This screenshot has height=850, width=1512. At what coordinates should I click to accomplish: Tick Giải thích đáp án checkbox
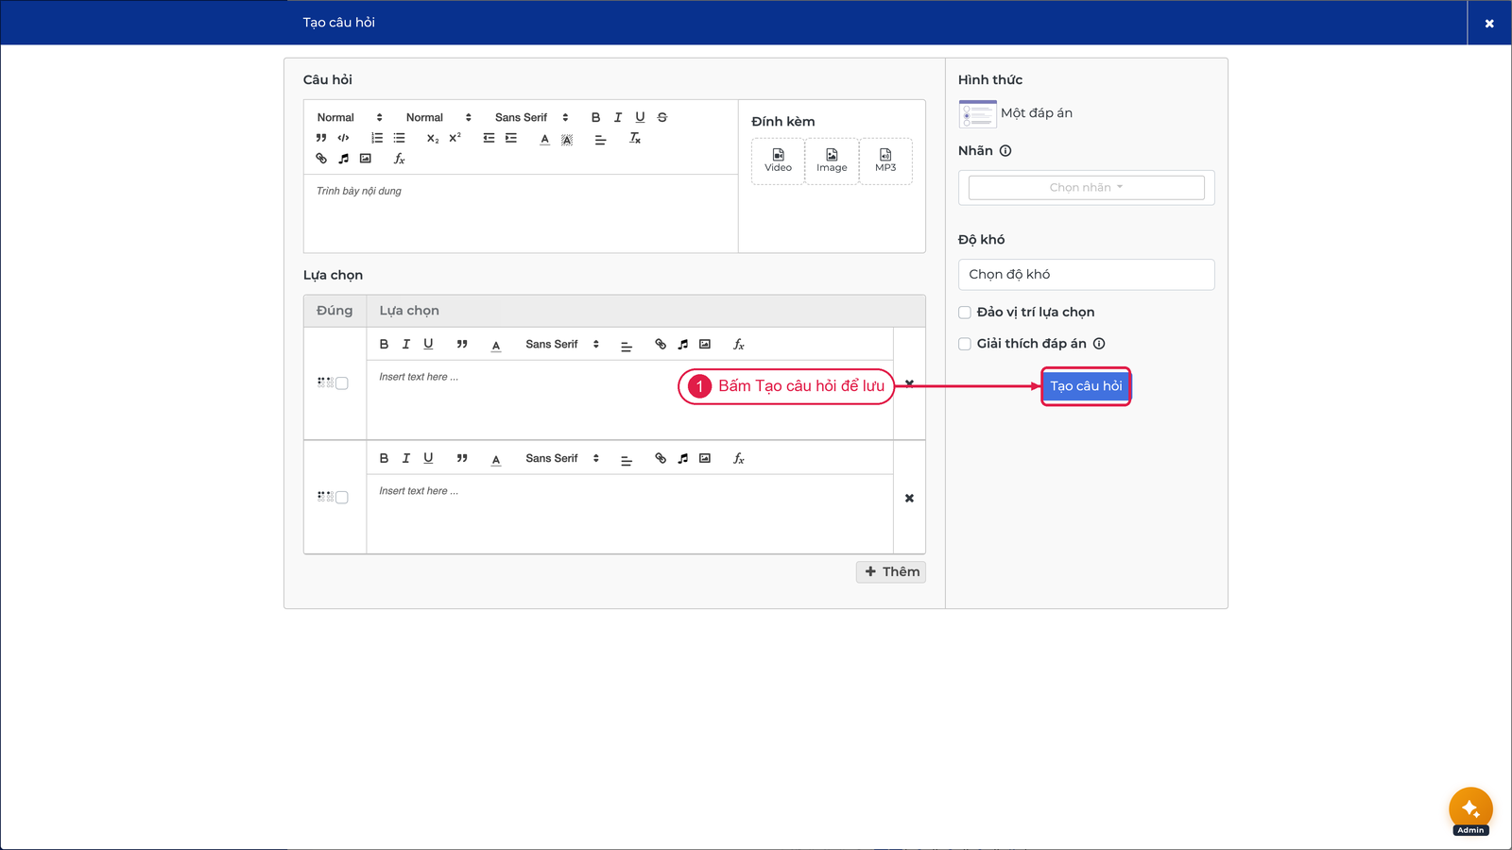tap(965, 344)
